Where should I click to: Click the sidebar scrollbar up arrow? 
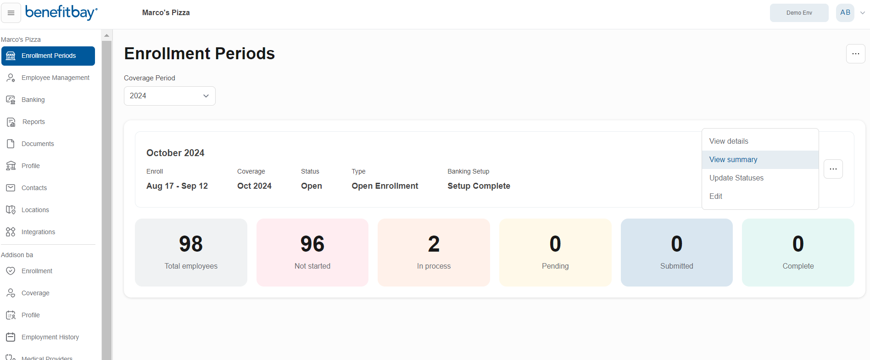pyautogui.click(x=107, y=35)
